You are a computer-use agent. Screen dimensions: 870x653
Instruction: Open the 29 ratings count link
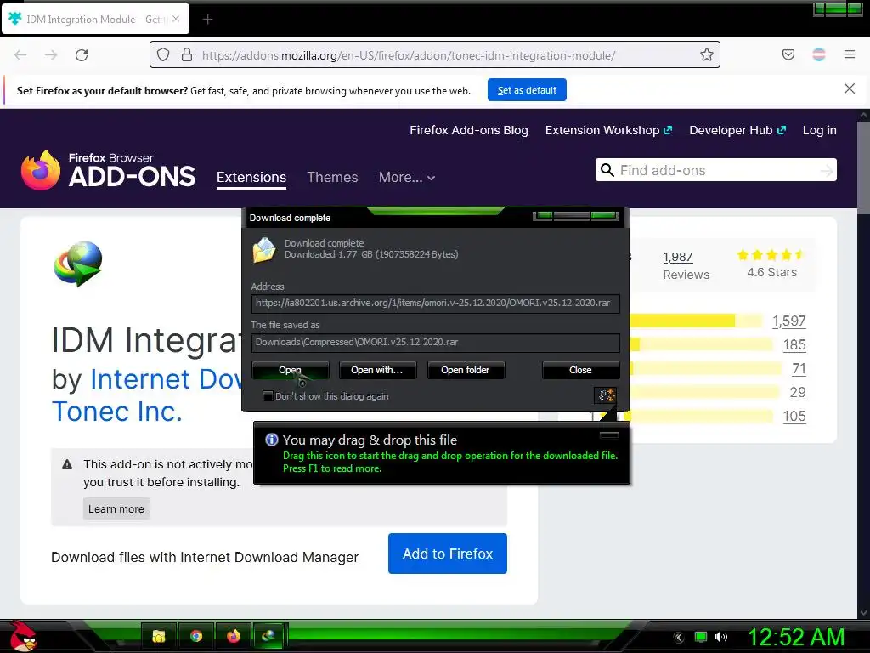(798, 393)
